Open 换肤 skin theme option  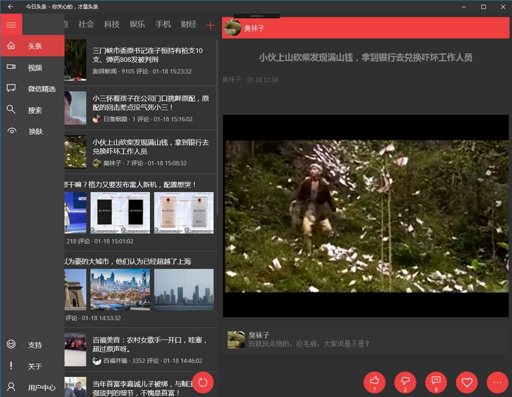pyautogui.click(x=32, y=131)
